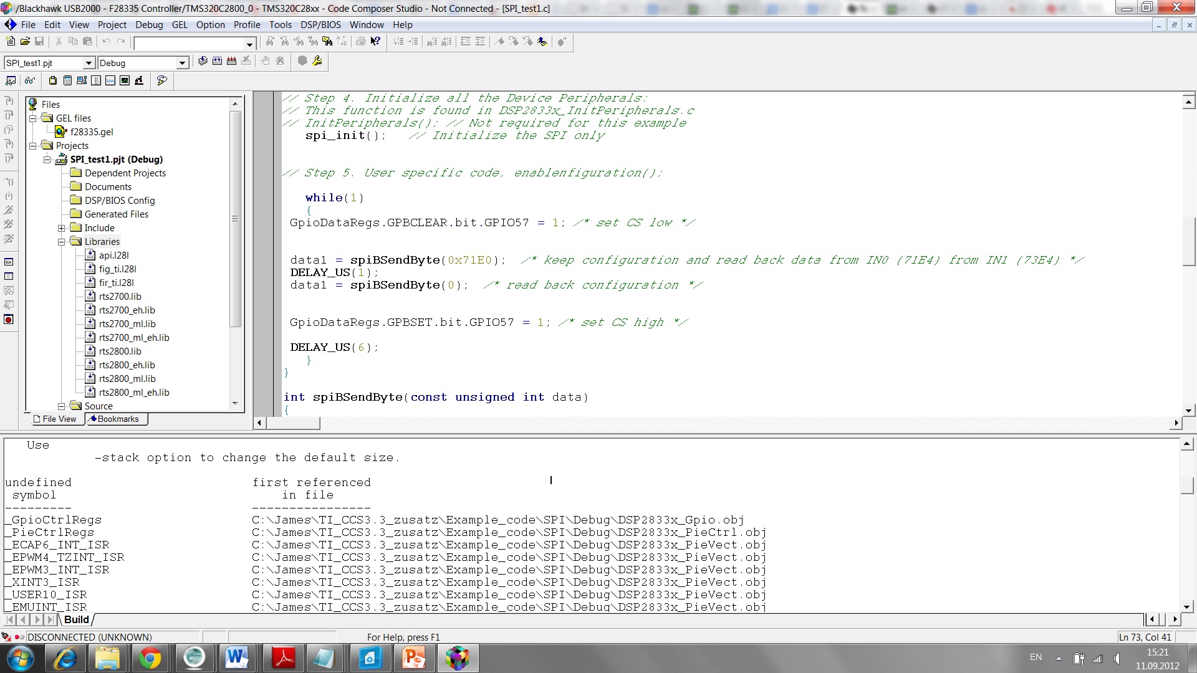Click the Undo button in the toolbar
Image resolution: width=1197 pixels, height=673 pixels.
(106, 41)
